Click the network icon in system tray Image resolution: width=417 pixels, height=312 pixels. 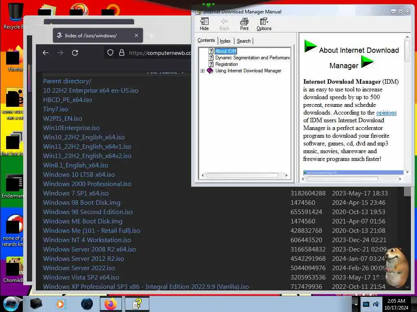366,304
